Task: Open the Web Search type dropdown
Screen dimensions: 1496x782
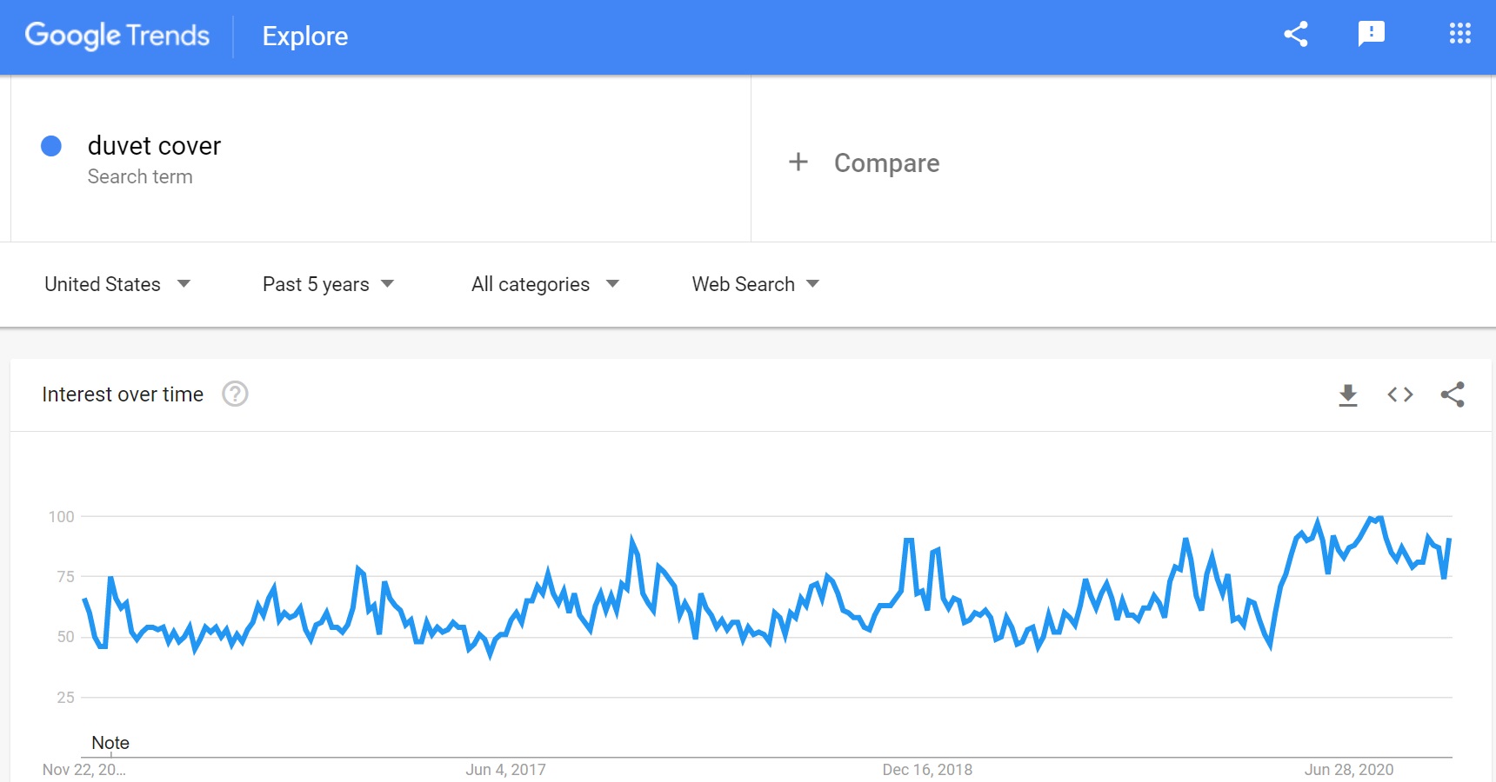Action: [756, 284]
